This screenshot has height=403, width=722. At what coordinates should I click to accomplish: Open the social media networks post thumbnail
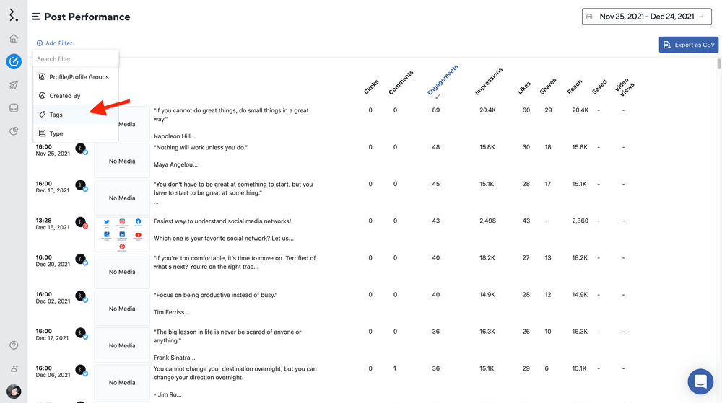pyautogui.click(x=122, y=235)
